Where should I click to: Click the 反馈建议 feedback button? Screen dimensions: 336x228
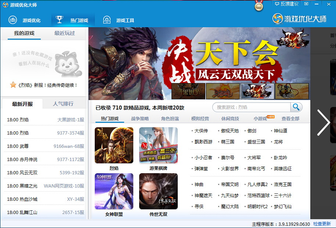286,4
